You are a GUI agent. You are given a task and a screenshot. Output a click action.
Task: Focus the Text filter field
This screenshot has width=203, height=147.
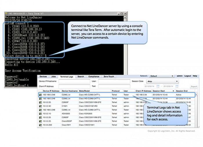(114, 86)
